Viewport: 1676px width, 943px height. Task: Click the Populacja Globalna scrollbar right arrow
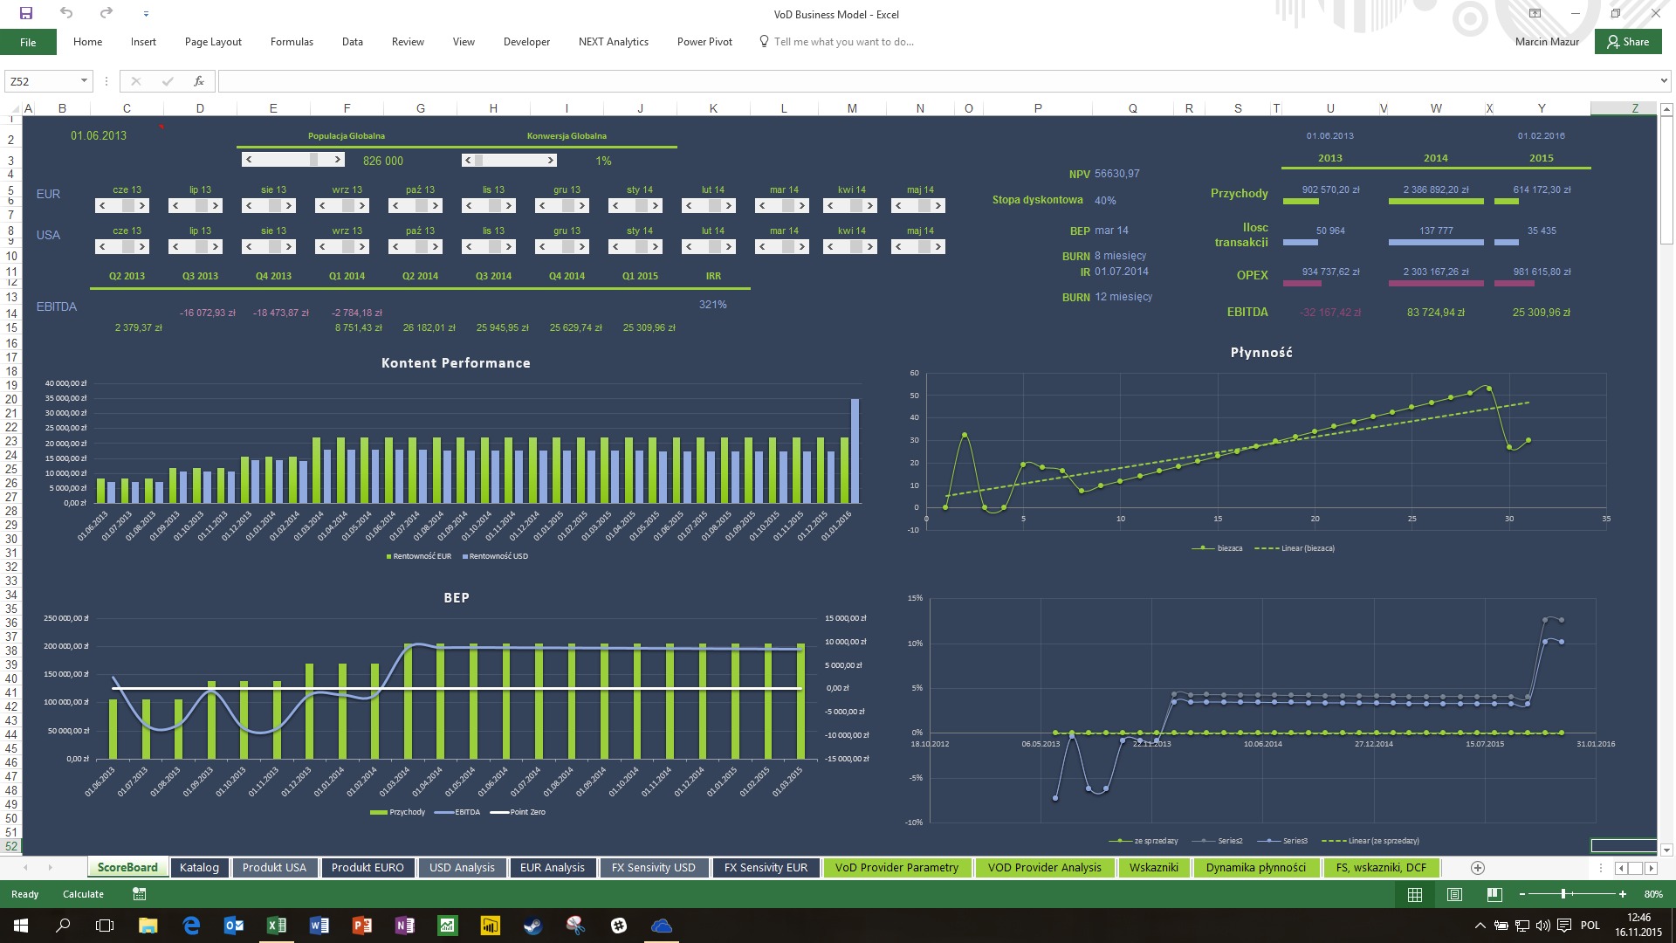[x=339, y=160]
